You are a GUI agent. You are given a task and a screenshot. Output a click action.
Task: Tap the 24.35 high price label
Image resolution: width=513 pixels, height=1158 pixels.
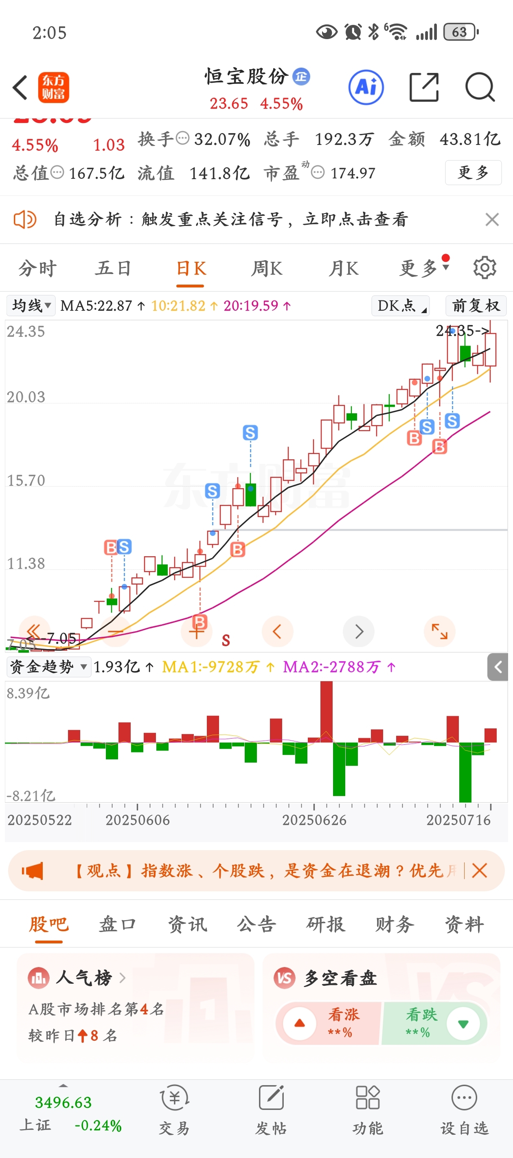click(x=463, y=331)
